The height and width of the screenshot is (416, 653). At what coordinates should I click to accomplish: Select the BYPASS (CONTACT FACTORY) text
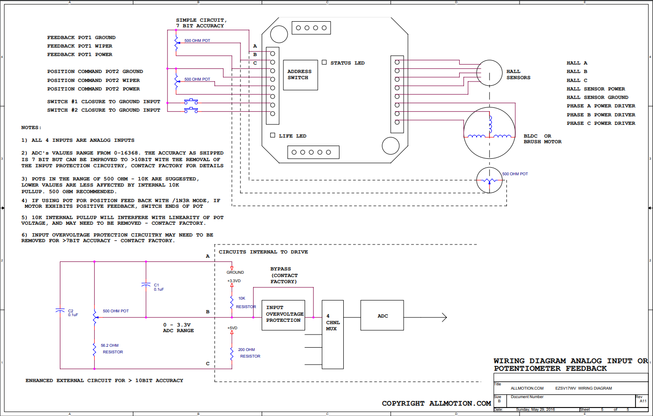pos(284,275)
